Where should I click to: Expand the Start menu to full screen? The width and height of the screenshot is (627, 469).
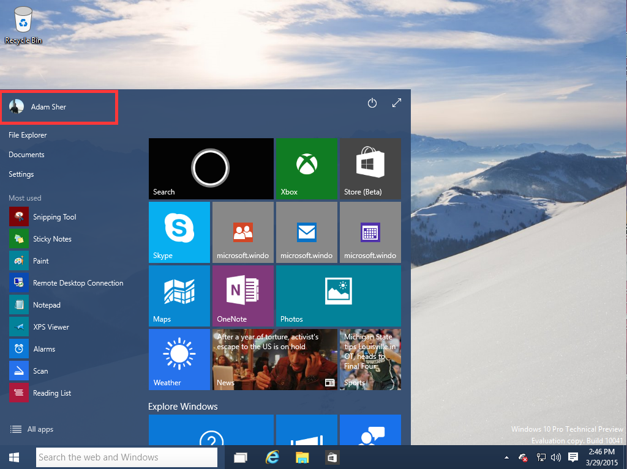(x=396, y=103)
